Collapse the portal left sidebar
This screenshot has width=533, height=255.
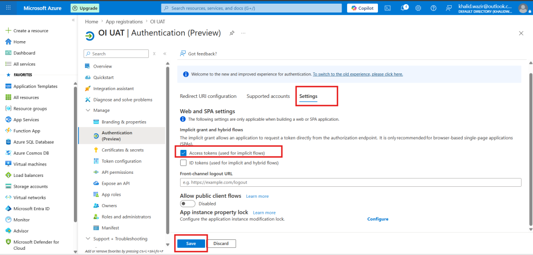[x=73, y=20]
